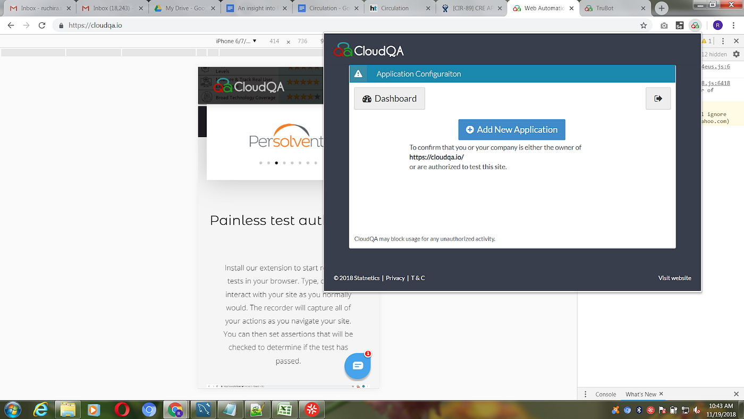Click the © 2018 Statnetics link
The width and height of the screenshot is (744, 419).
(357, 278)
